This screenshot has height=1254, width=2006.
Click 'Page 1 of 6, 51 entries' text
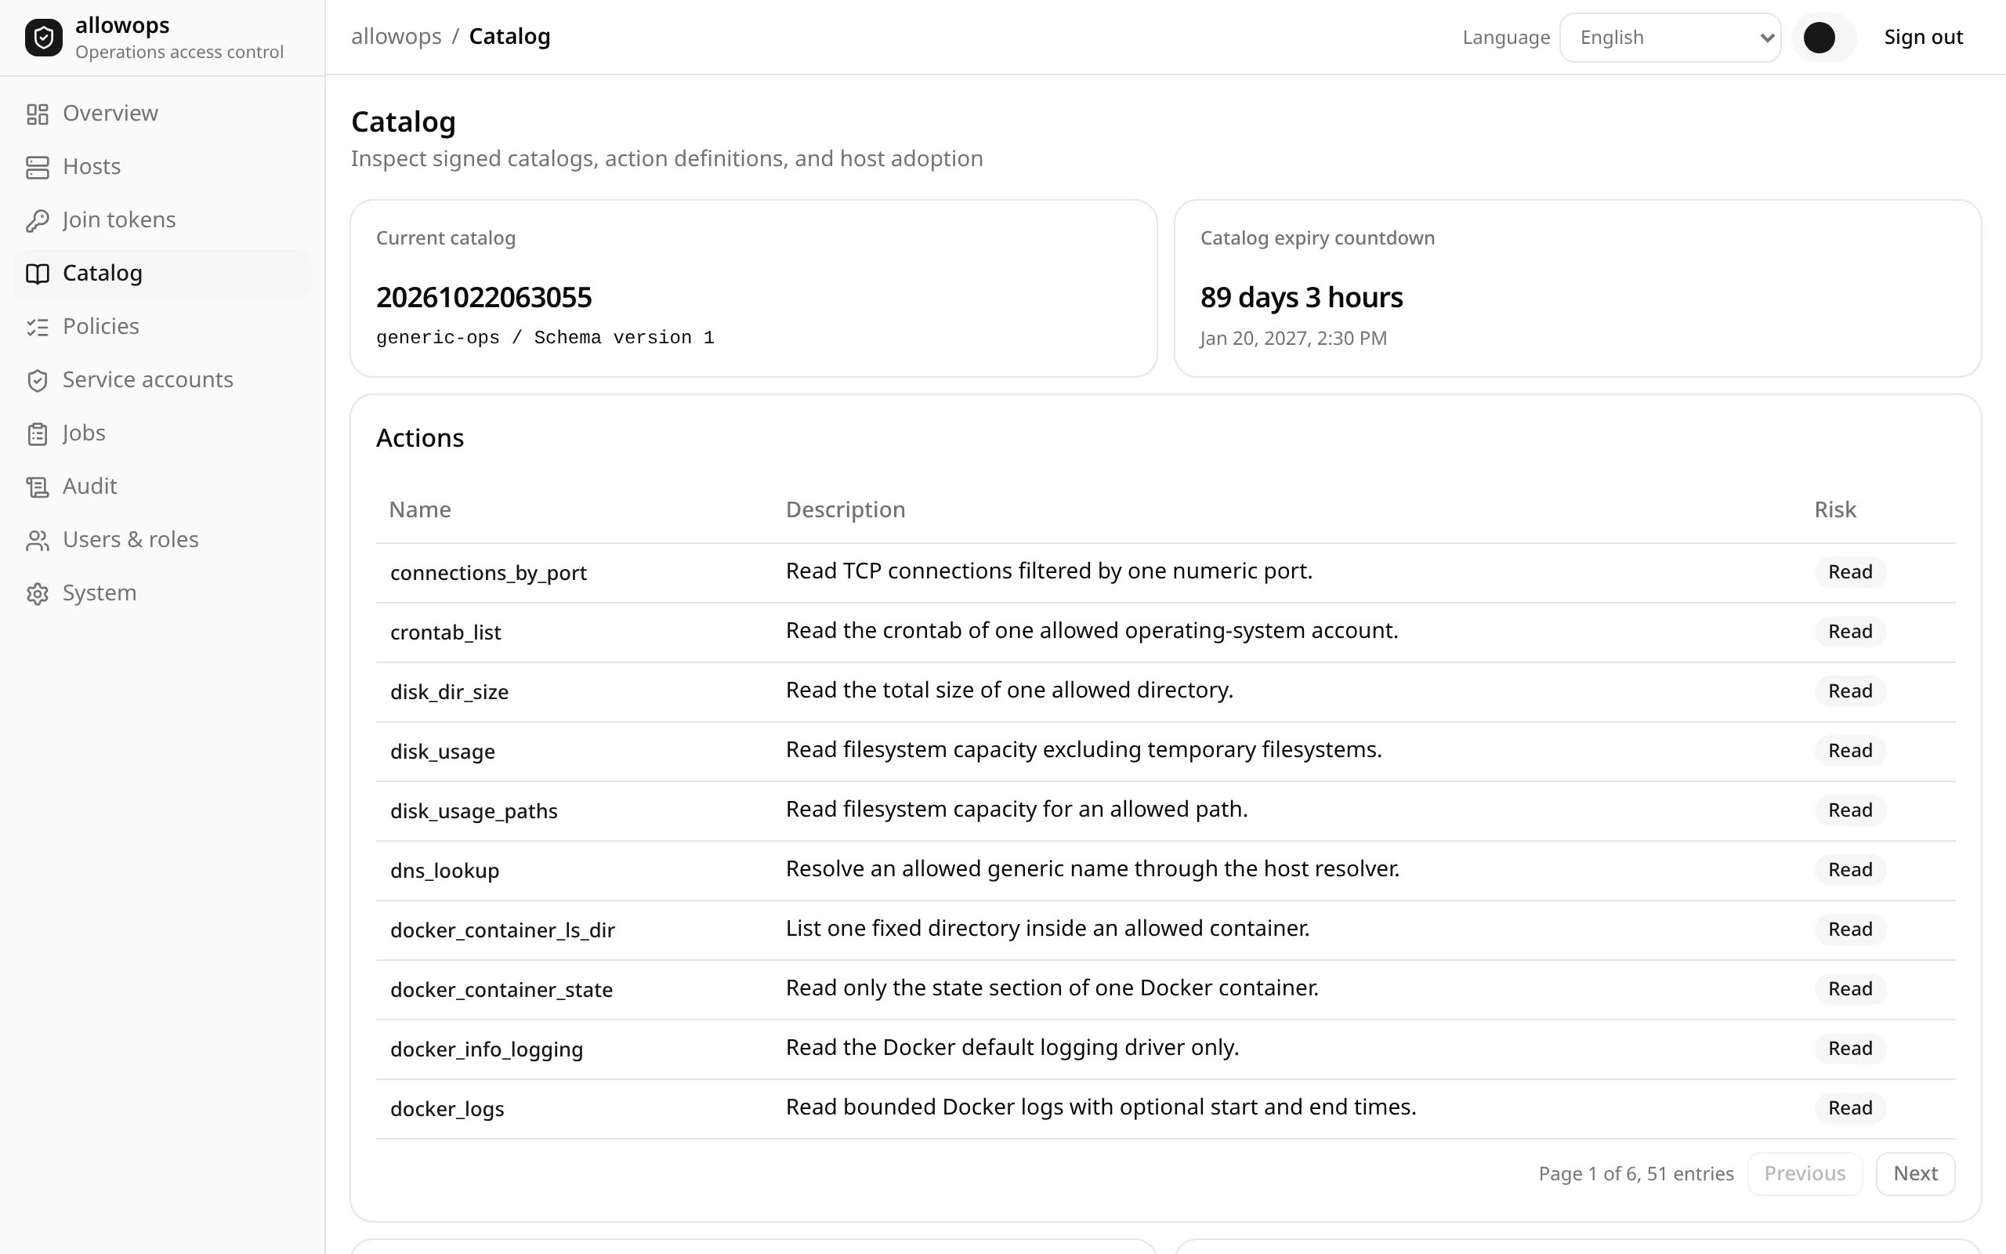point(1636,1173)
